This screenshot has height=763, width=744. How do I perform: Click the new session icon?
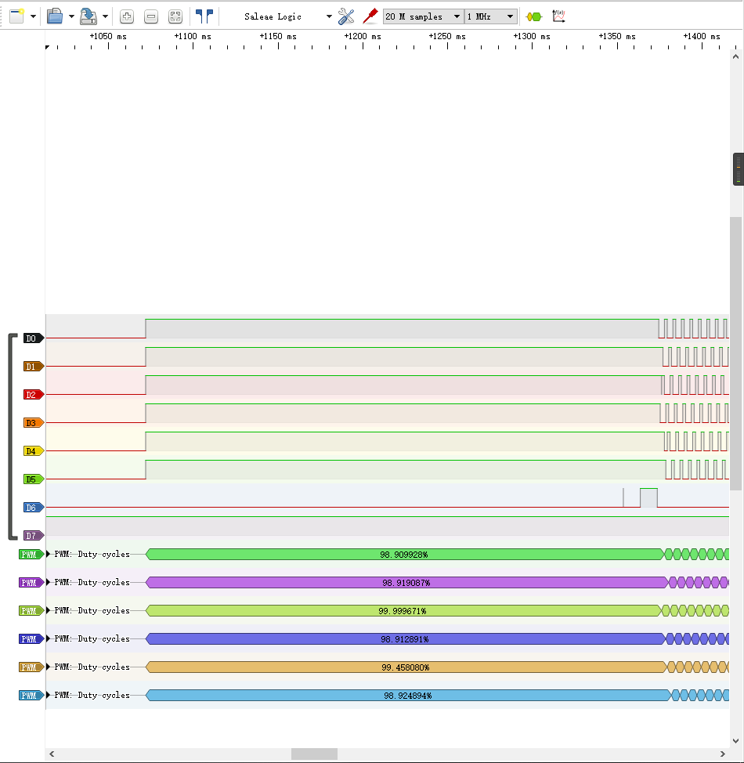pyautogui.click(x=16, y=16)
